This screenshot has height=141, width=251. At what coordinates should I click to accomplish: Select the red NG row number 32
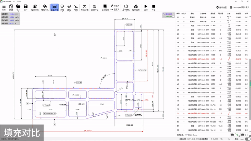pyautogui.click(x=178, y=59)
